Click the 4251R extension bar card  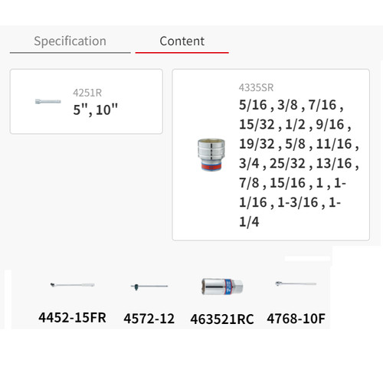point(87,101)
